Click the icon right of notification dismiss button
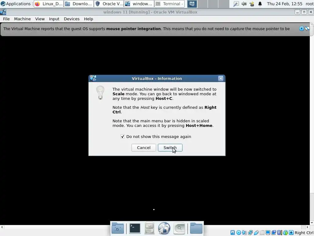Image resolution: width=314 pixels, height=236 pixels. point(307,29)
